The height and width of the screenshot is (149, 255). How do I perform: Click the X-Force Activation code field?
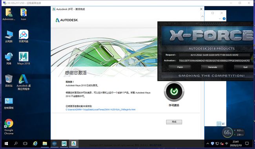[x=214, y=61]
